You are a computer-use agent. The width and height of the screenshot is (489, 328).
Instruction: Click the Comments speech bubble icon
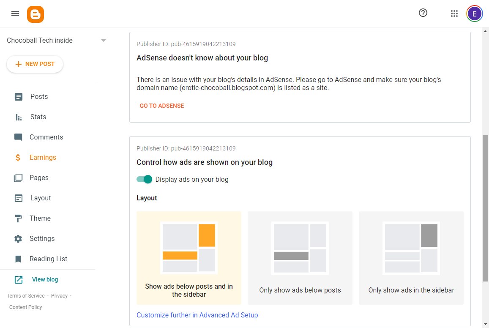18,137
